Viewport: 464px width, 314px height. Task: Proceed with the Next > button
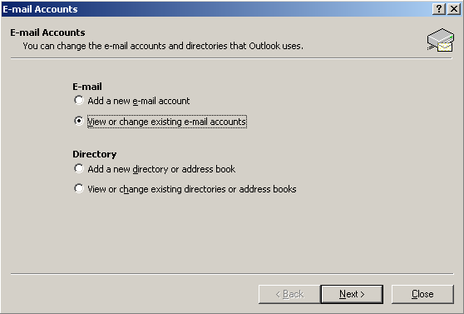[x=352, y=294]
